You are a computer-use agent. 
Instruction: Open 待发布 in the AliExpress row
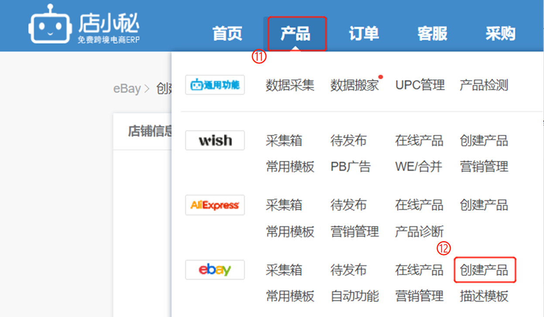click(349, 205)
